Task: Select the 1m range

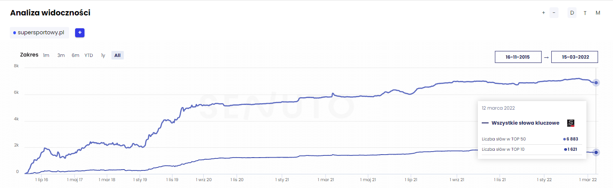Action: tap(46, 55)
